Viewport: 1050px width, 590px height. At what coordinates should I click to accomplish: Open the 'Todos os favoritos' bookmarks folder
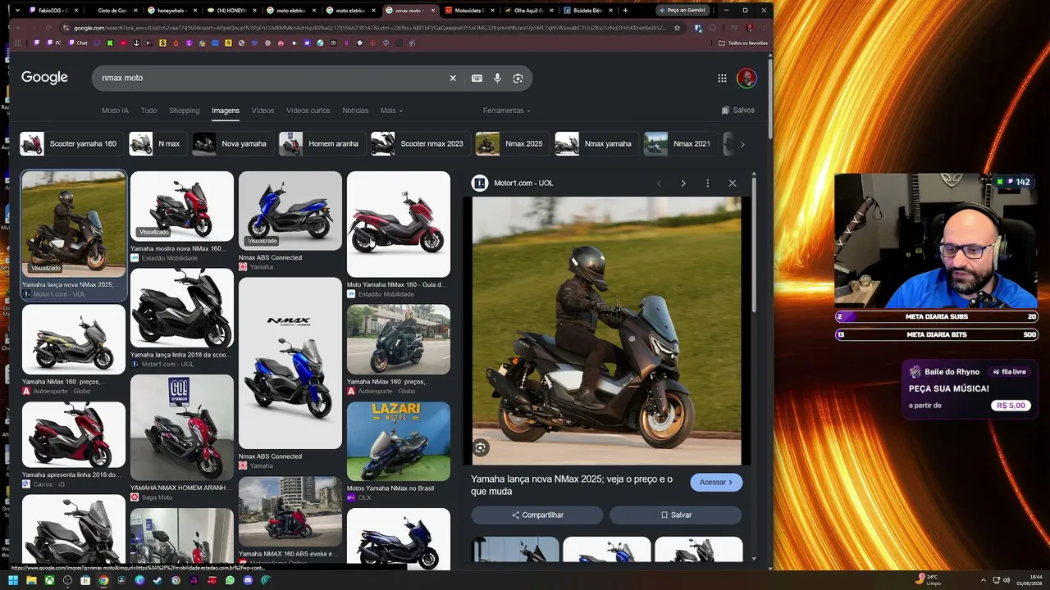743,43
